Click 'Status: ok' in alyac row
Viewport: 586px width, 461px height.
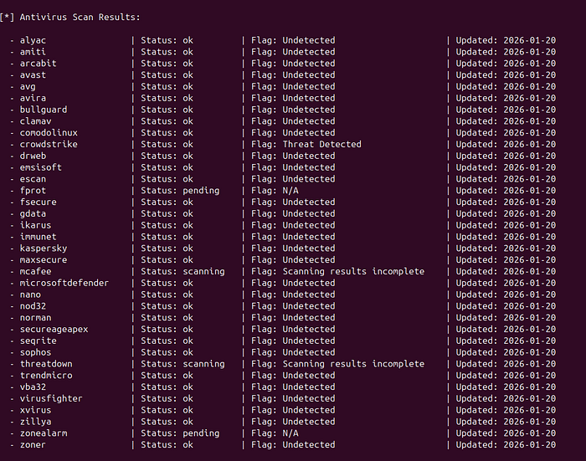(x=167, y=40)
